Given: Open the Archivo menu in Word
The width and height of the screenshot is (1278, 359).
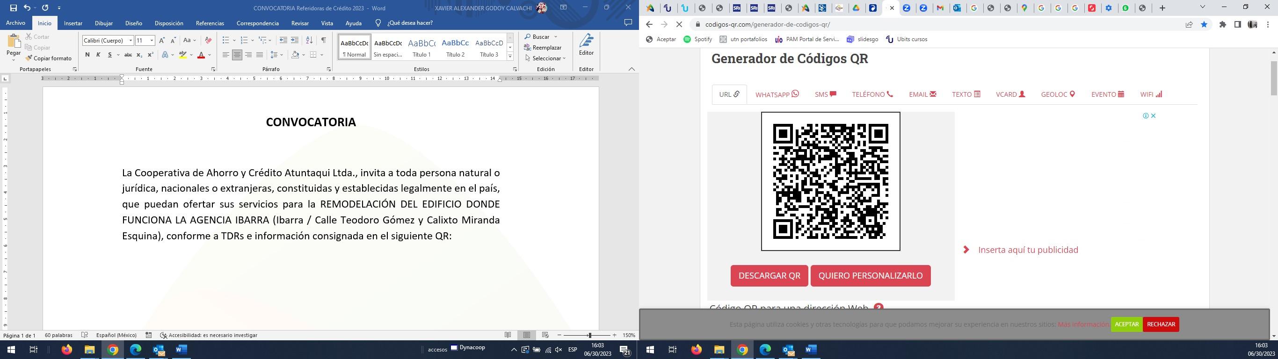Looking at the screenshot, I should [x=15, y=23].
